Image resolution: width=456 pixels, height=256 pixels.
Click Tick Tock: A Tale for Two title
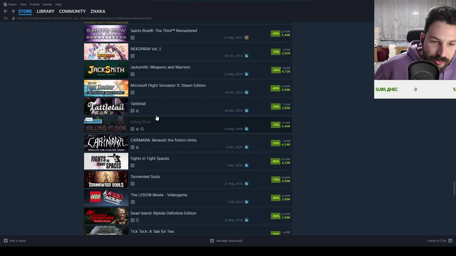coord(152,231)
